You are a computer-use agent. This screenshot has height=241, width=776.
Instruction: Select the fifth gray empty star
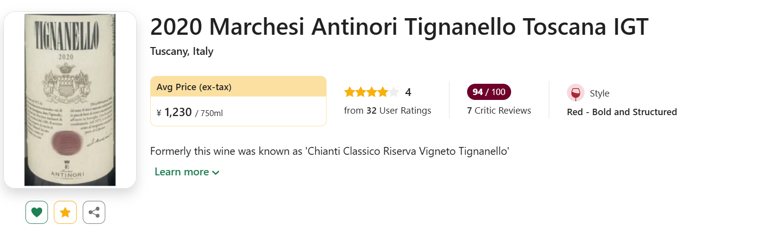pyautogui.click(x=394, y=92)
